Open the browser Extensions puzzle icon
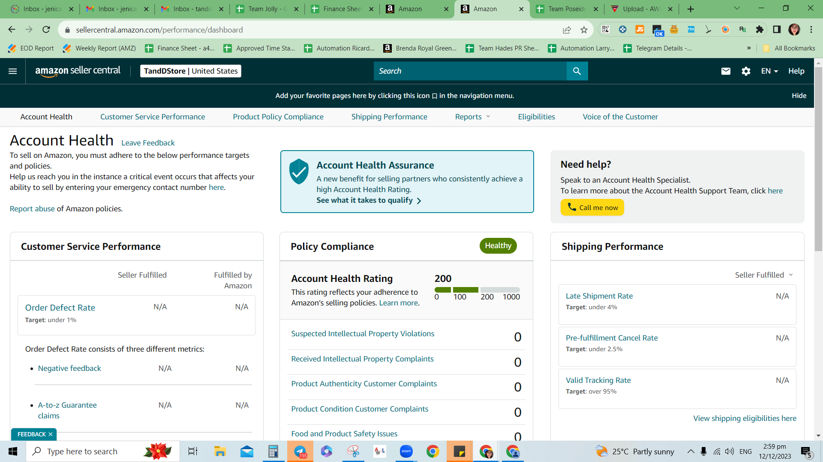This screenshot has width=823, height=462. [760, 30]
